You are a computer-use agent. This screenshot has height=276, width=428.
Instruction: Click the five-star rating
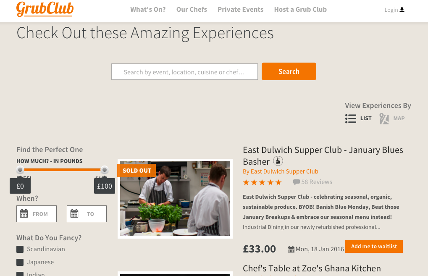click(262, 182)
